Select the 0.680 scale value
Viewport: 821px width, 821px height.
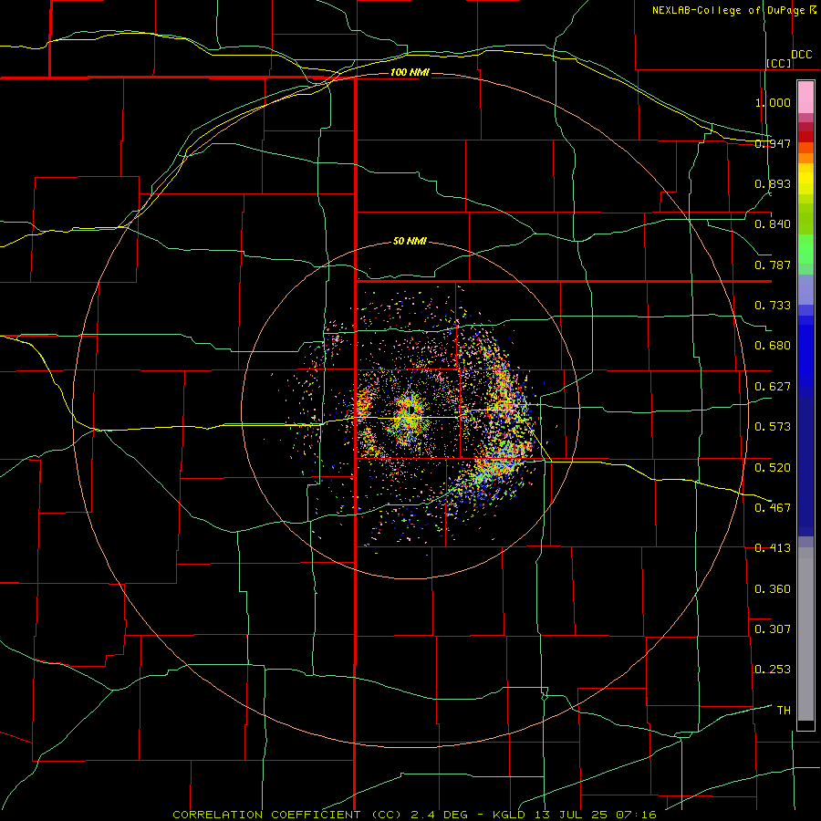pyautogui.click(x=773, y=346)
